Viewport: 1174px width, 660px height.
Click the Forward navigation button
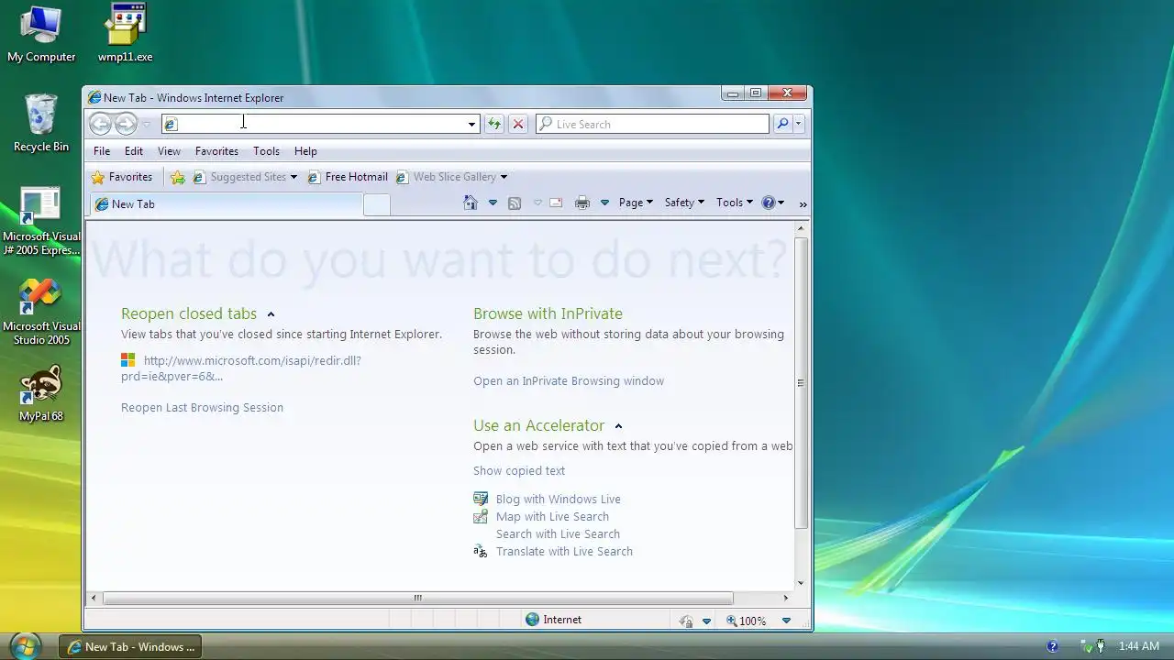click(x=127, y=124)
